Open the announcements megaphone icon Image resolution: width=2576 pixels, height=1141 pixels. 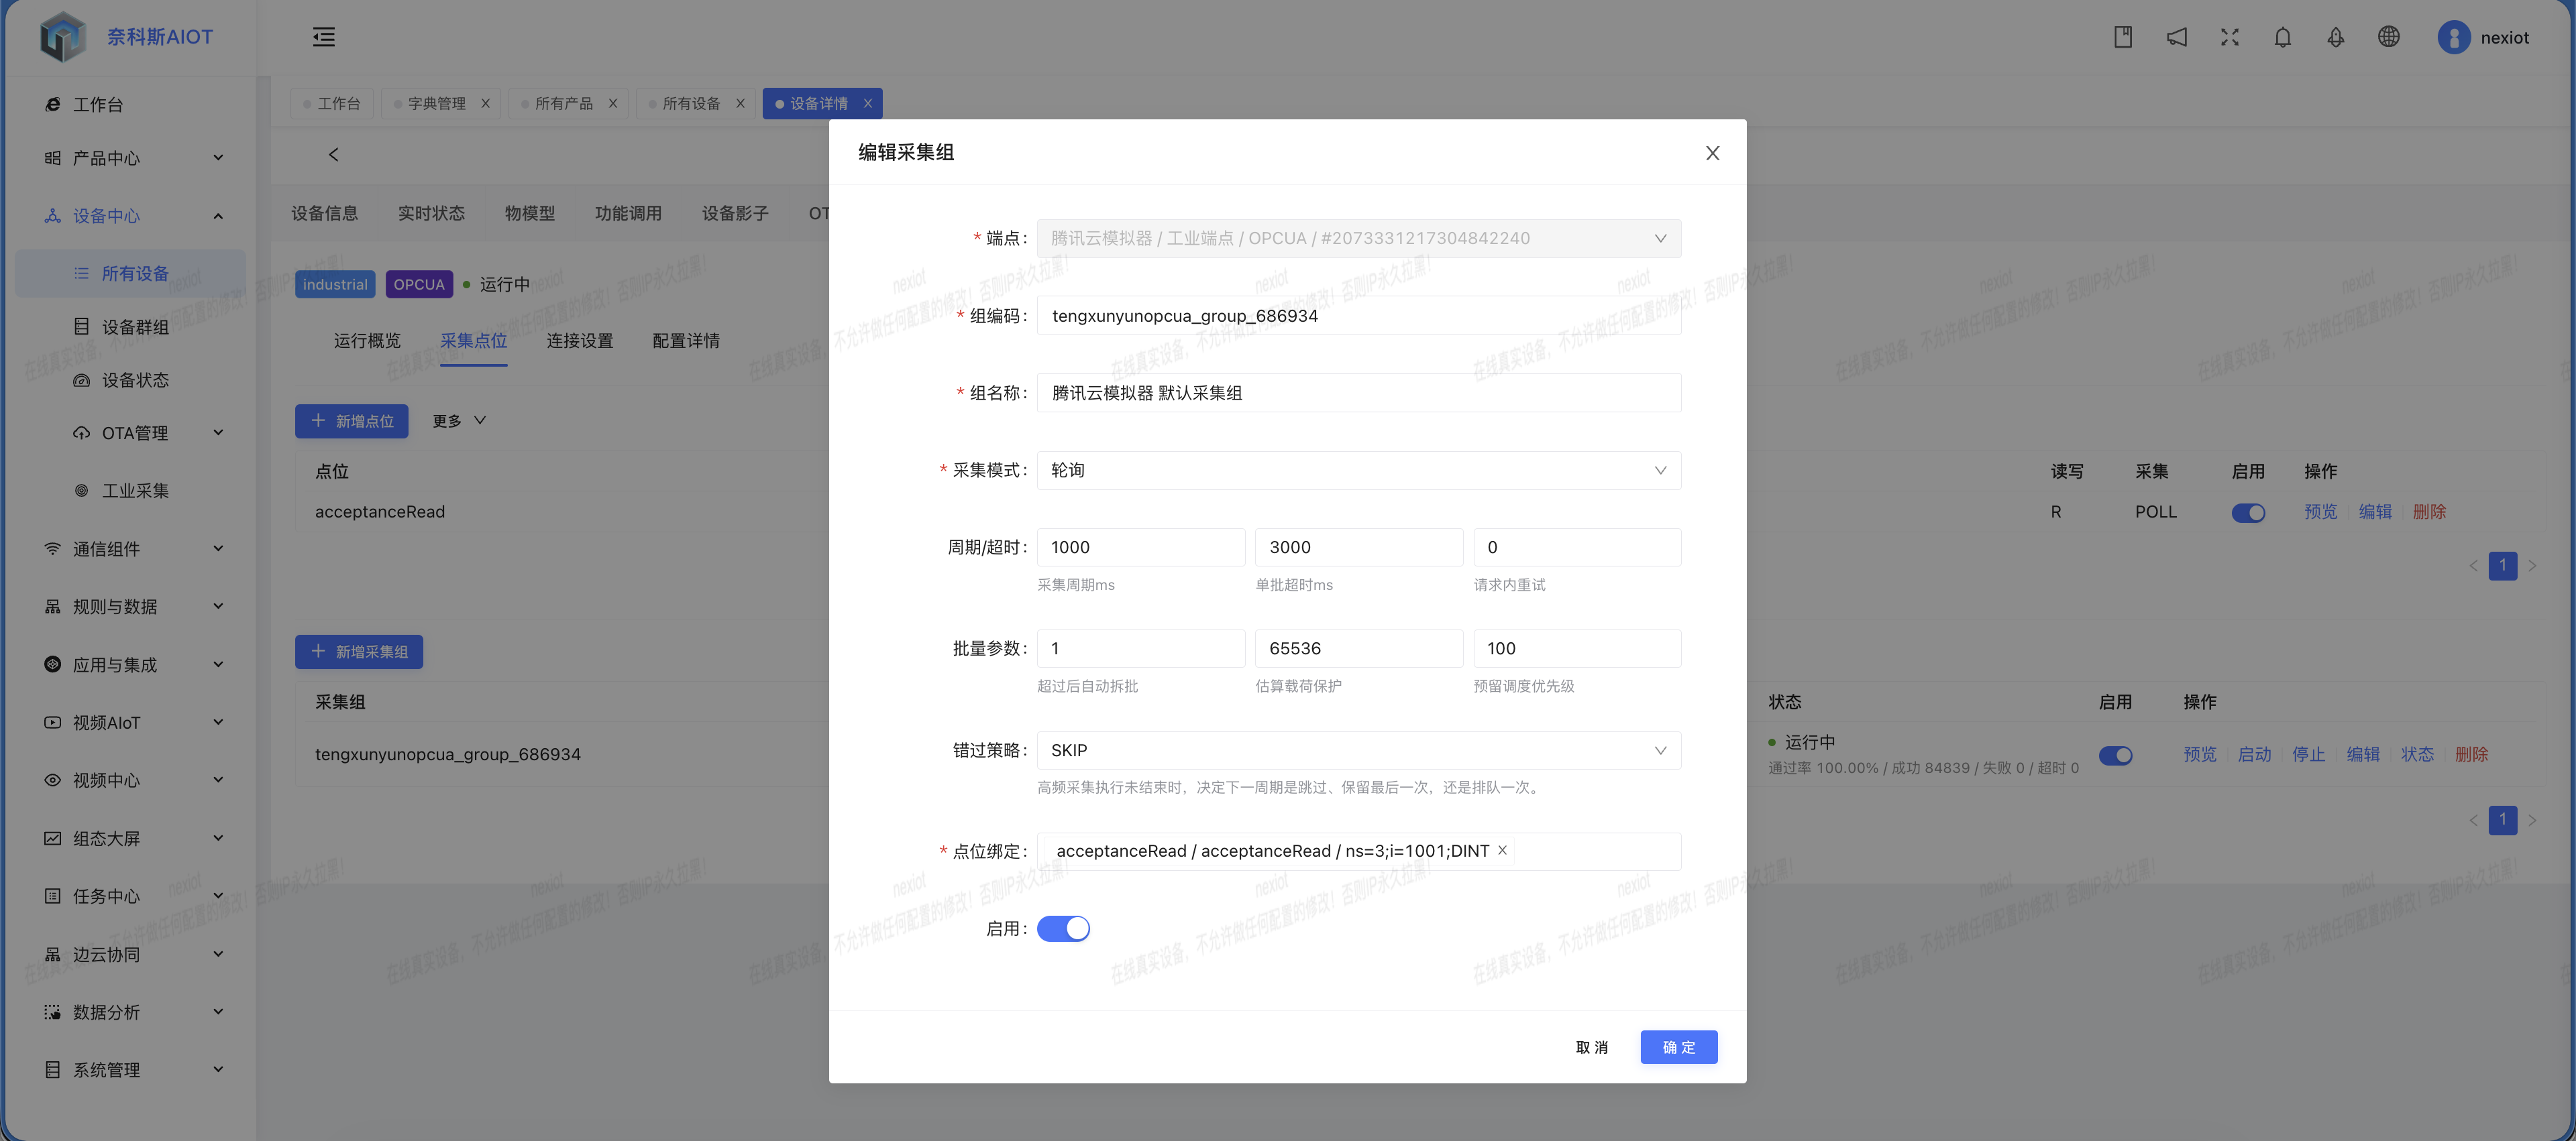[x=2176, y=37]
